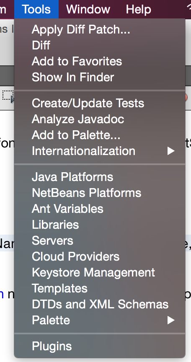Open the Templates manager
The height and width of the screenshot is (362, 191).
(x=100, y=288)
